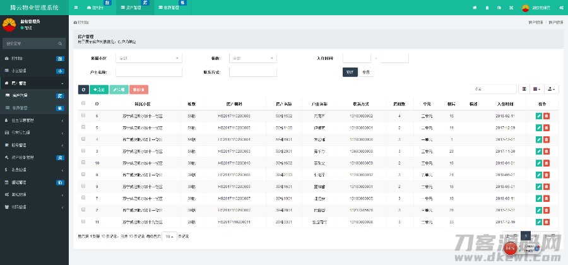The image size is (568, 265).
Task: Check the checkbox for the ID 10 row
Action: [83, 163]
